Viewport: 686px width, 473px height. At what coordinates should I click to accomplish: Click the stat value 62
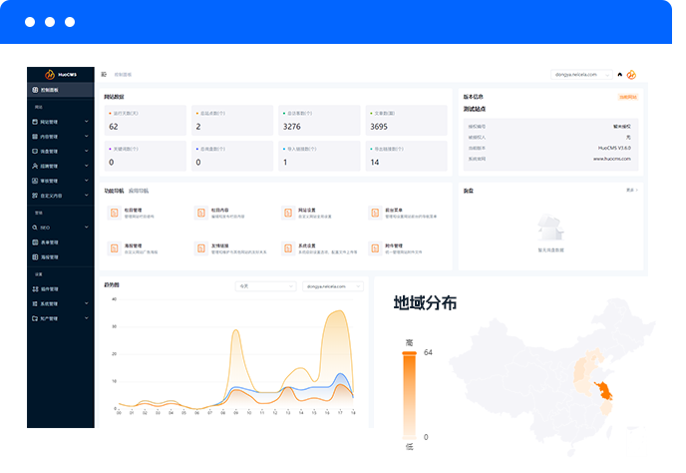click(x=114, y=127)
